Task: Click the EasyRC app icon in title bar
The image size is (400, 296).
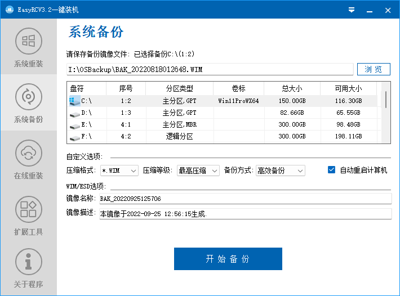Action: click(x=10, y=10)
